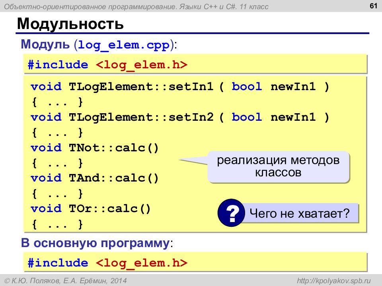Open the kpolyakov.spb.ru link in footer
The image size is (382, 286).
(333, 281)
